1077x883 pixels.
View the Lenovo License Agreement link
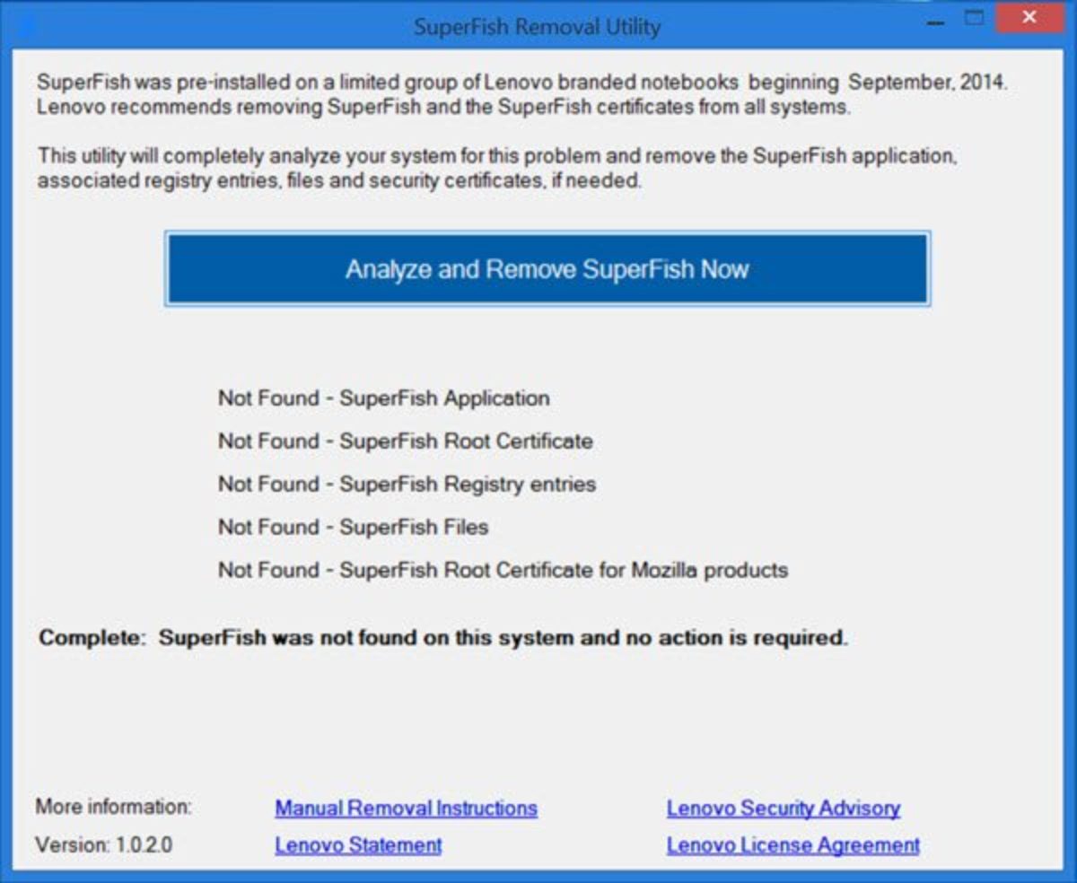pyautogui.click(x=792, y=845)
